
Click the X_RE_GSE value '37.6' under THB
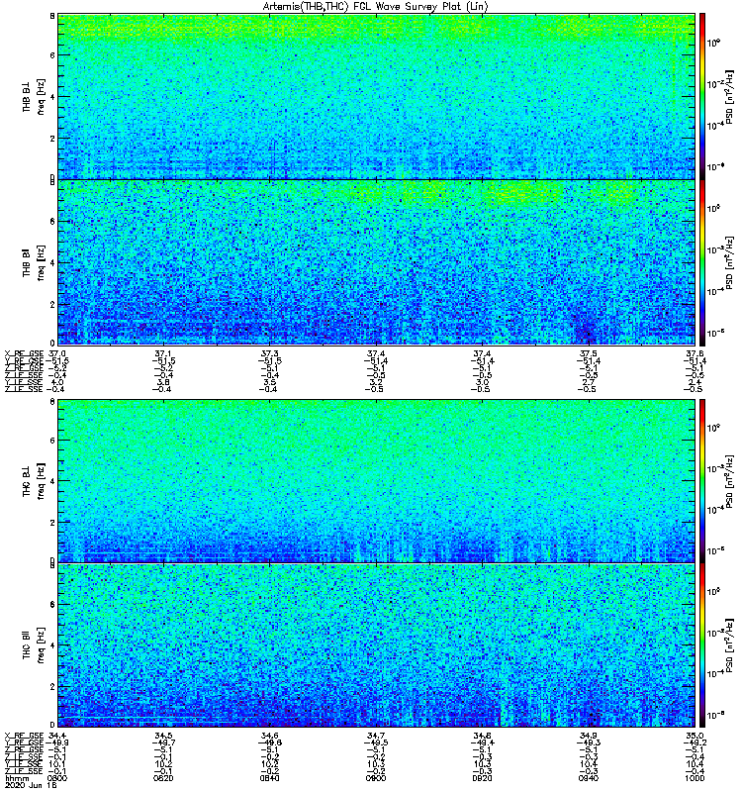click(x=695, y=353)
